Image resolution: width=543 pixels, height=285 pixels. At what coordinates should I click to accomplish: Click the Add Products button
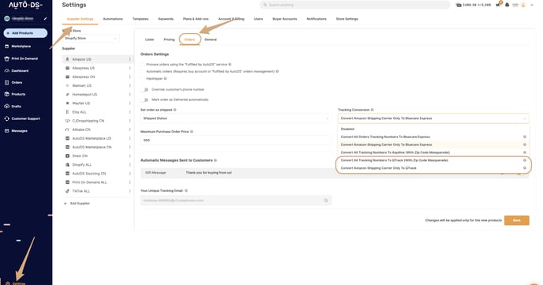(x=25, y=33)
